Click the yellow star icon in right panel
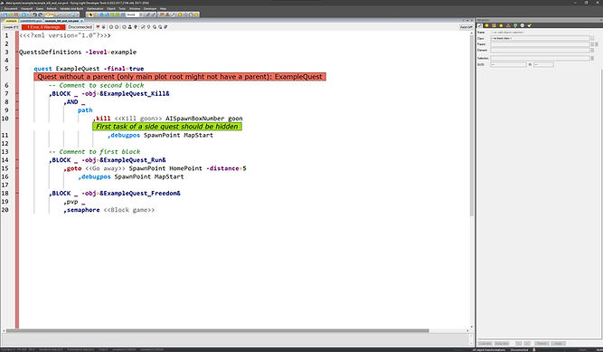Viewport: 603px width, 352px height. coord(501,25)
